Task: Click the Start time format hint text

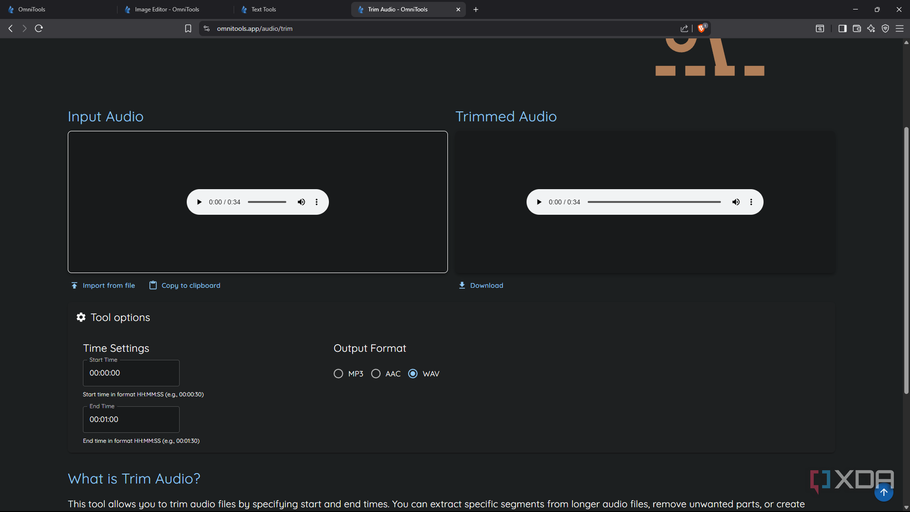Action: (143, 394)
